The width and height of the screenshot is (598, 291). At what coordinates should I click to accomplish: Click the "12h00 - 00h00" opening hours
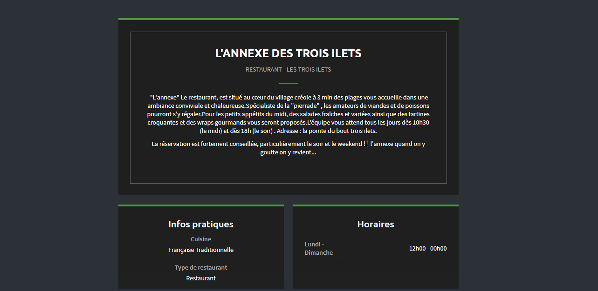pos(428,248)
